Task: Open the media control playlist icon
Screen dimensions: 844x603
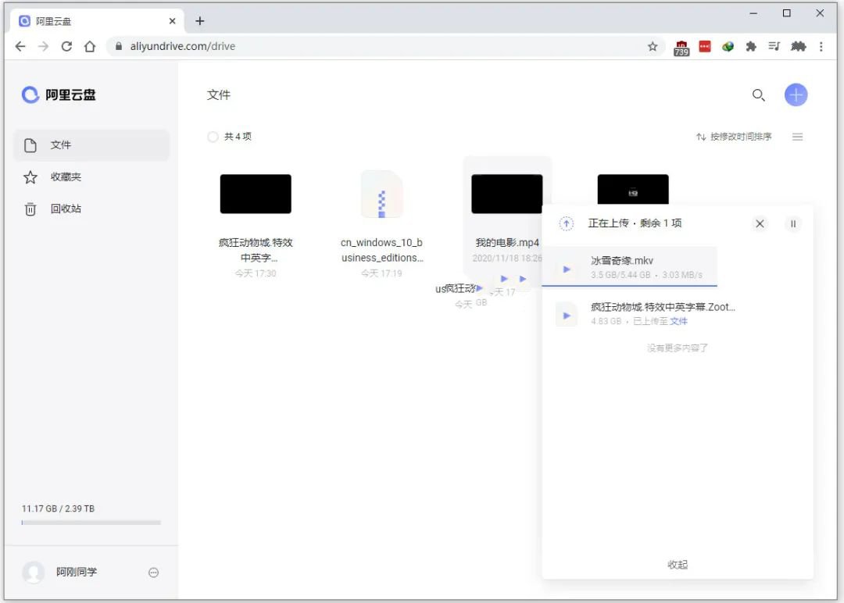Action: pyautogui.click(x=774, y=46)
